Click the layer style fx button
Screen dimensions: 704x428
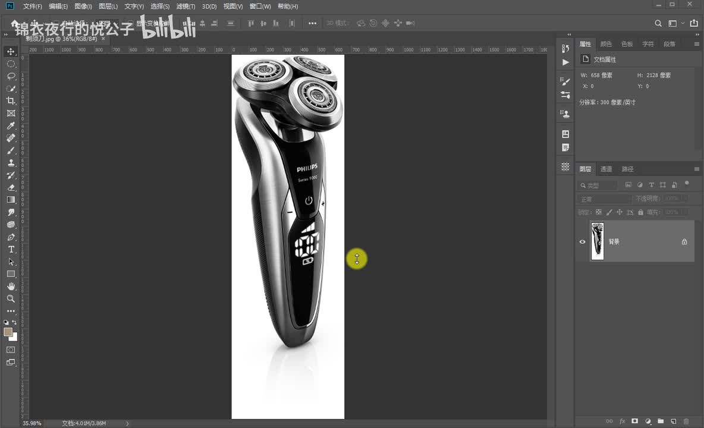point(622,421)
